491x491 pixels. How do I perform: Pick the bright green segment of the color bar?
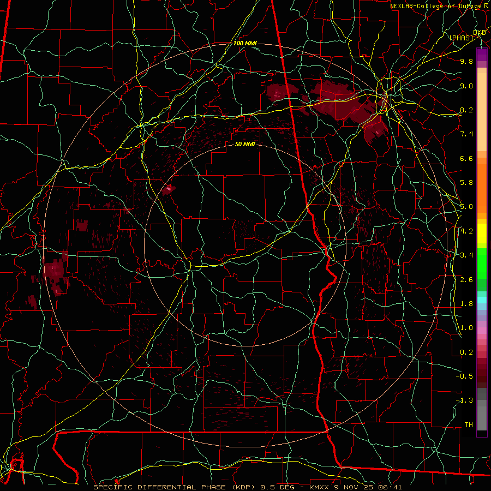(x=482, y=264)
